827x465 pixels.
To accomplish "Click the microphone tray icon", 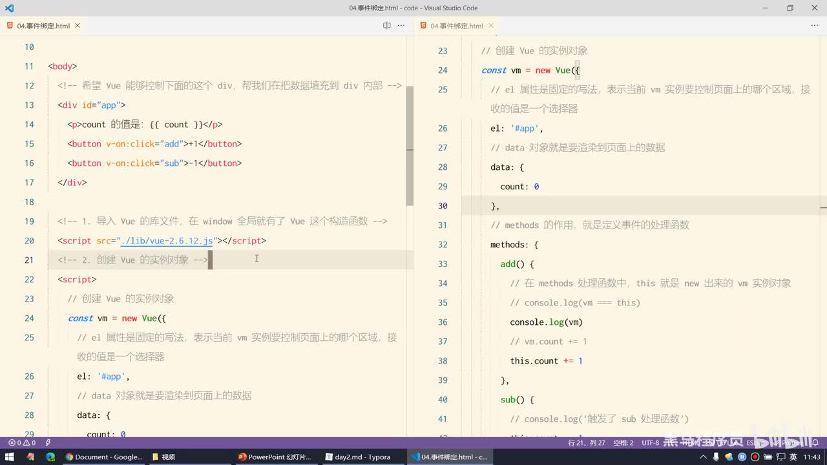I will coord(717,457).
